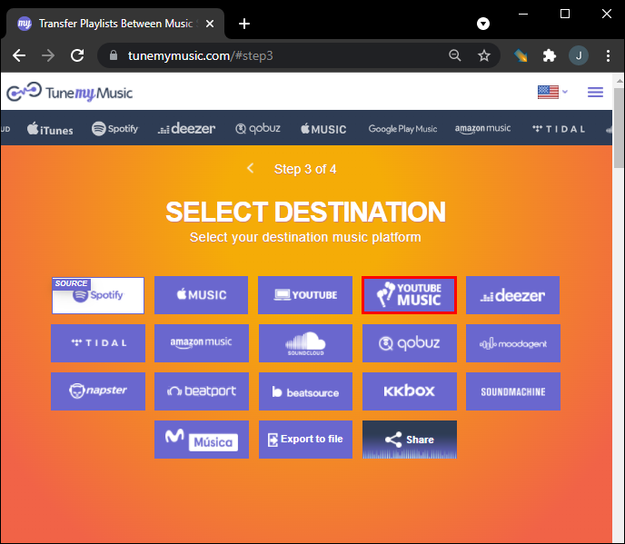The image size is (625, 544).
Task: Select the Napster platform tile
Action: 97,391
